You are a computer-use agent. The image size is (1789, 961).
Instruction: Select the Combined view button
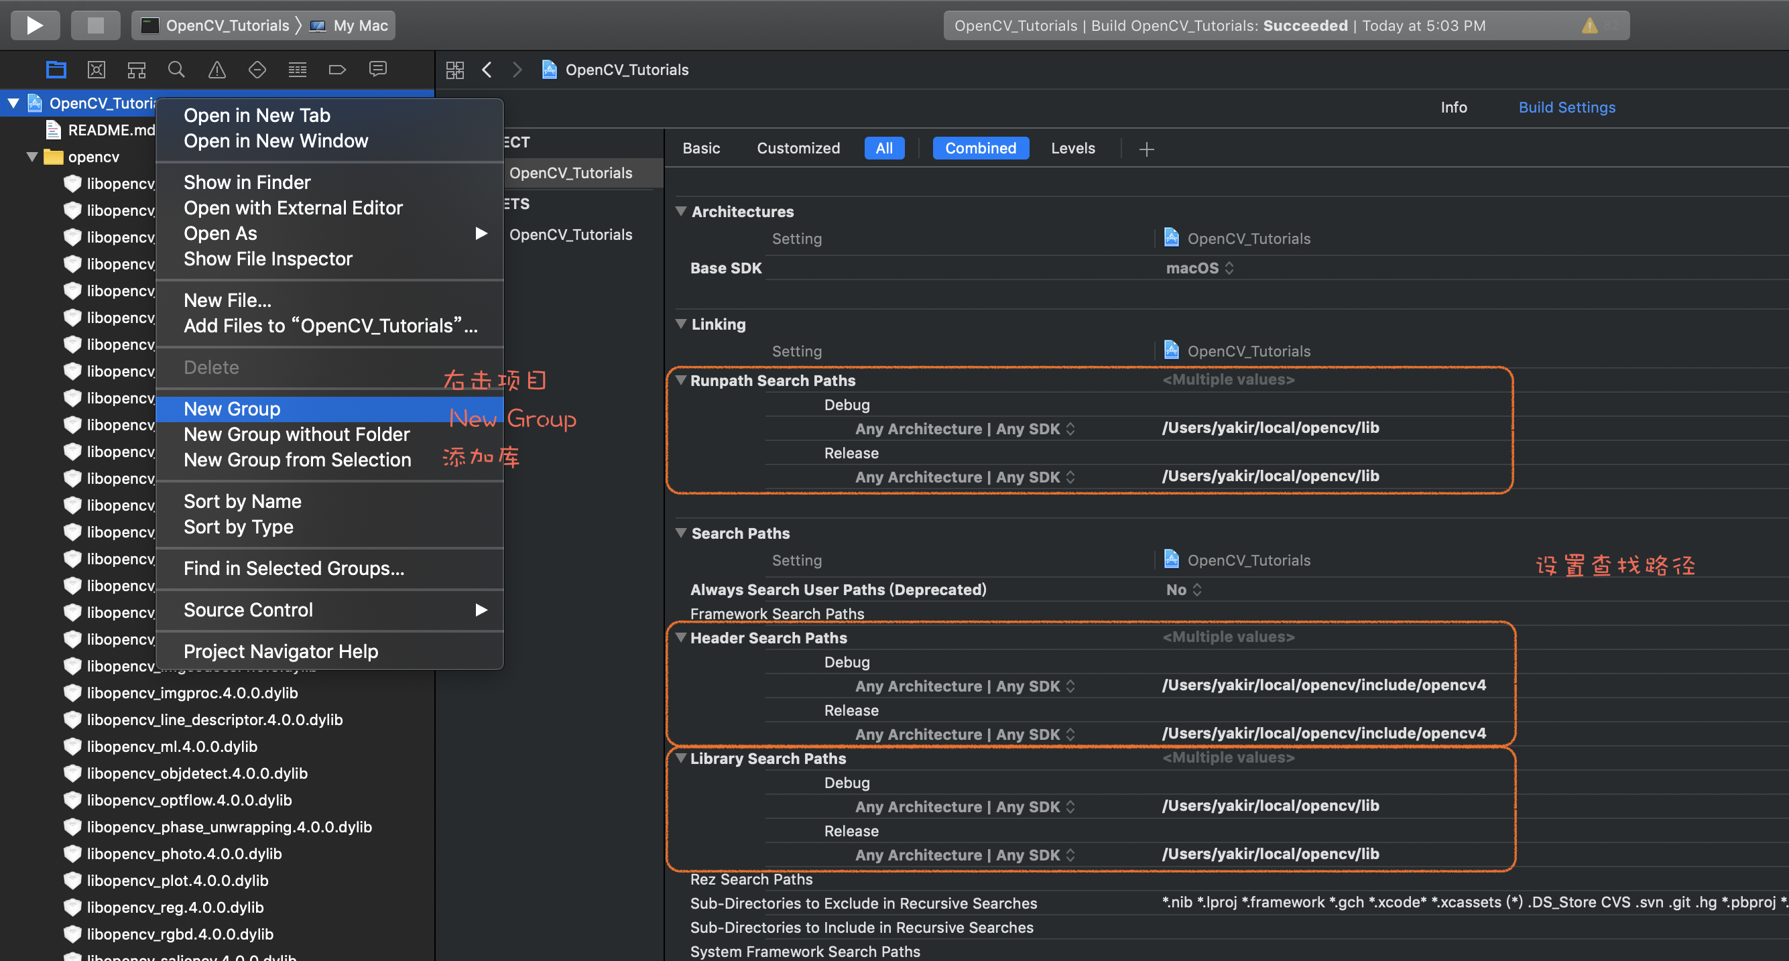980,147
